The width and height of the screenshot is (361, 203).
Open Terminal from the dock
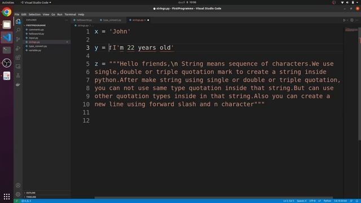[7, 50]
